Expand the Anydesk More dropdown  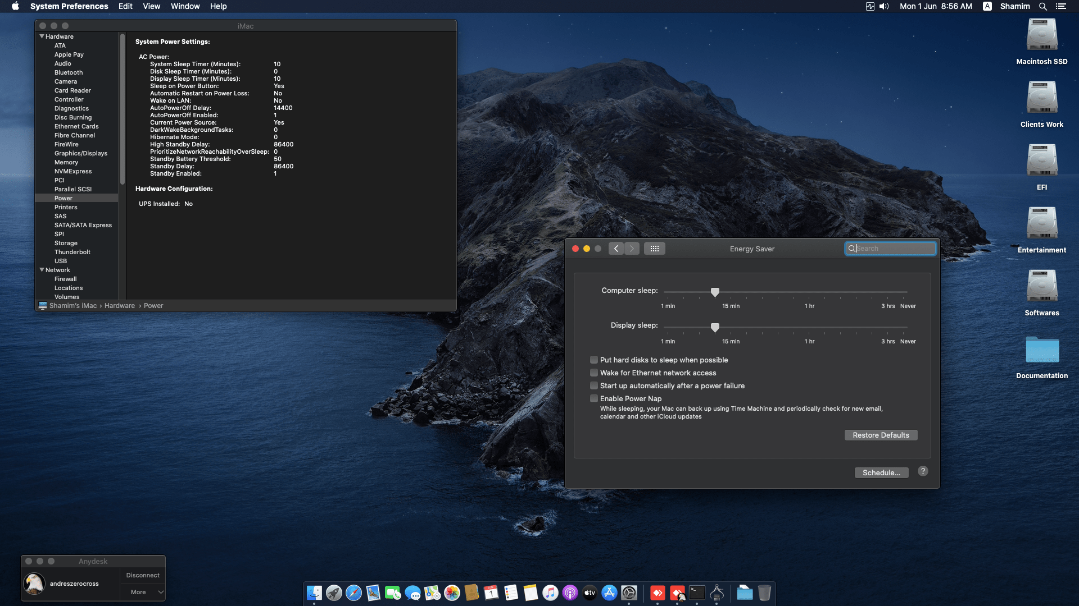click(143, 592)
